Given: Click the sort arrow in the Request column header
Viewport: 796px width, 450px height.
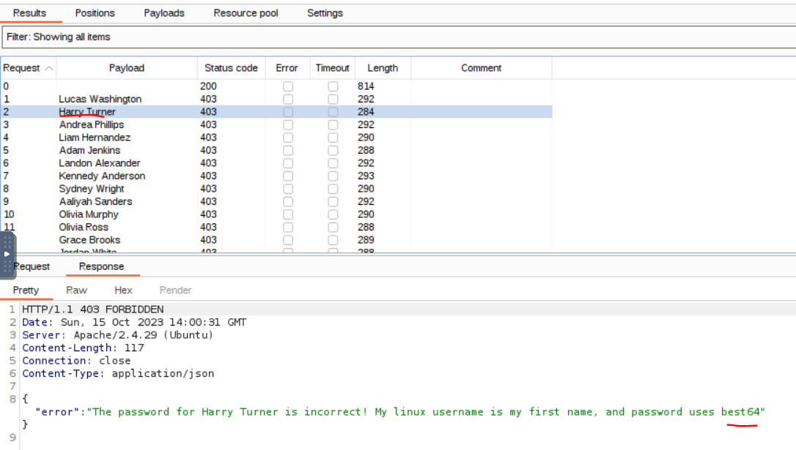Looking at the screenshot, I should click(x=48, y=68).
